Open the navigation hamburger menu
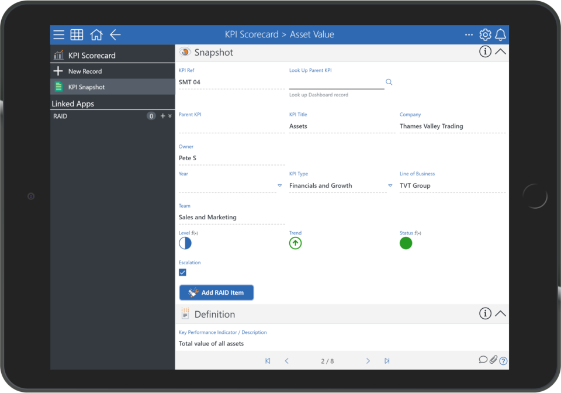This screenshot has width=561, height=393. point(58,35)
